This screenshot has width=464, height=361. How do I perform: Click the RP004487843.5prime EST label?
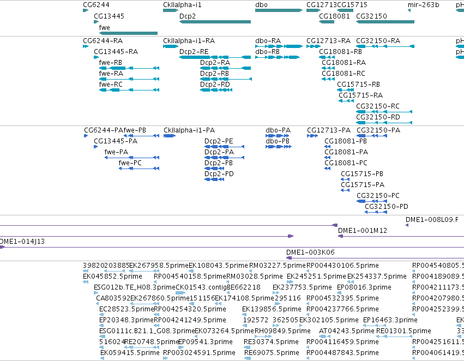(x=342, y=353)
